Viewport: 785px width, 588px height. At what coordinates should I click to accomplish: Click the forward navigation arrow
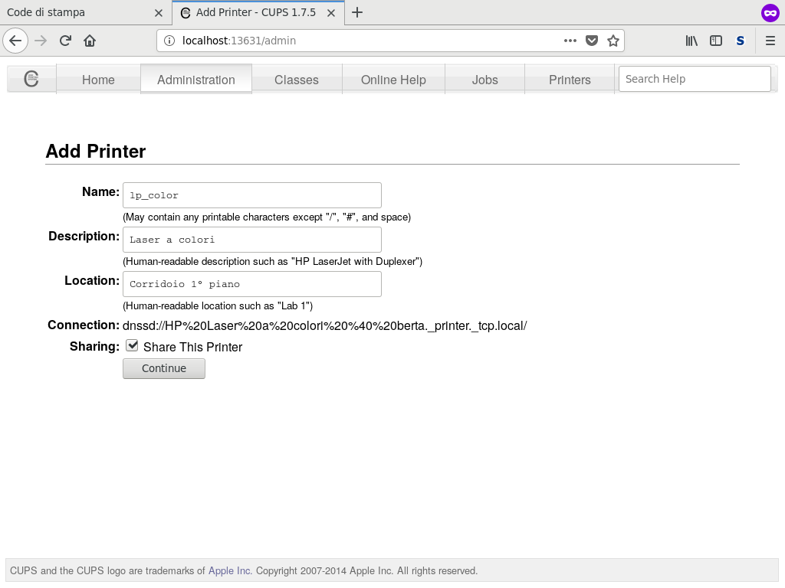coord(41,41)
